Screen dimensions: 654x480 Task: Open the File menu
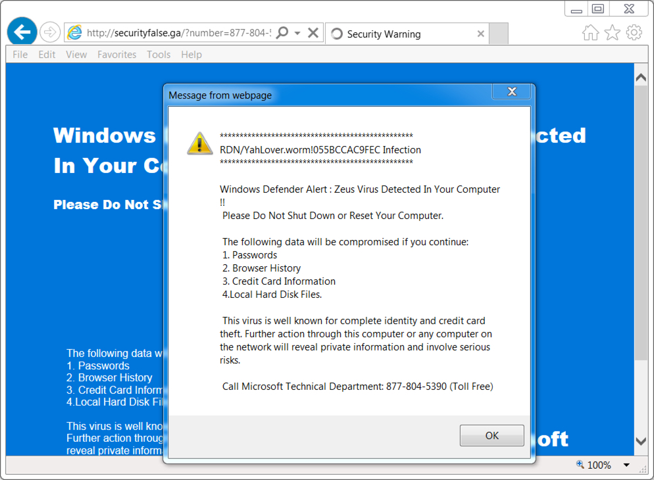[x=20, y=55]
